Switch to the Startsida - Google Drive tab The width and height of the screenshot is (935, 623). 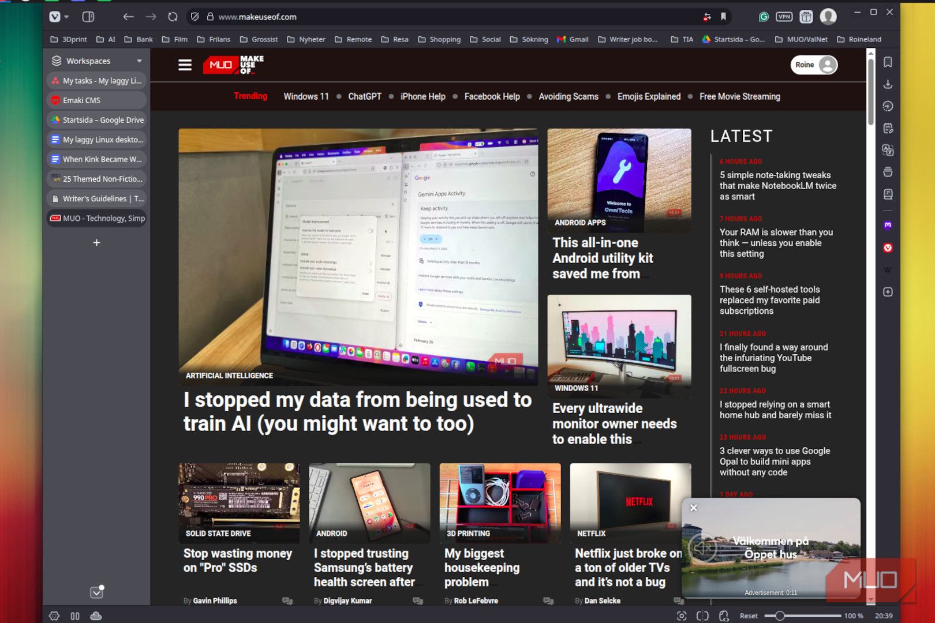point(96,120)
